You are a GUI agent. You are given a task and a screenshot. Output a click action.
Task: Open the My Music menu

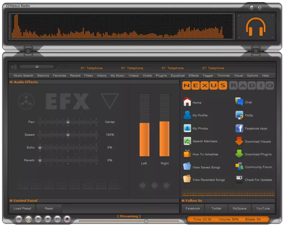pyautogui.click(x=118, y=76)
